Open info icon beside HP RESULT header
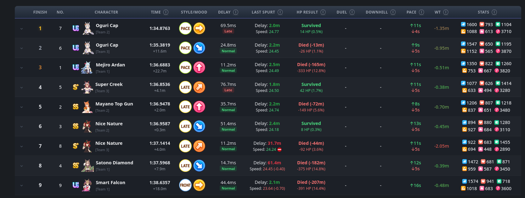The width and height of the screenshot is (525, 198). (323, 12)
